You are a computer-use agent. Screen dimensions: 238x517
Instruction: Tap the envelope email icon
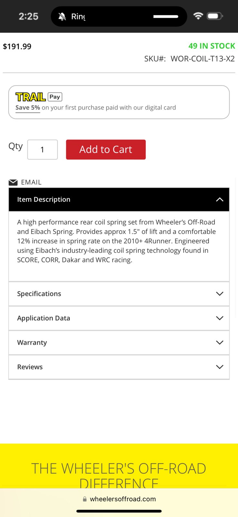(13, 182)
